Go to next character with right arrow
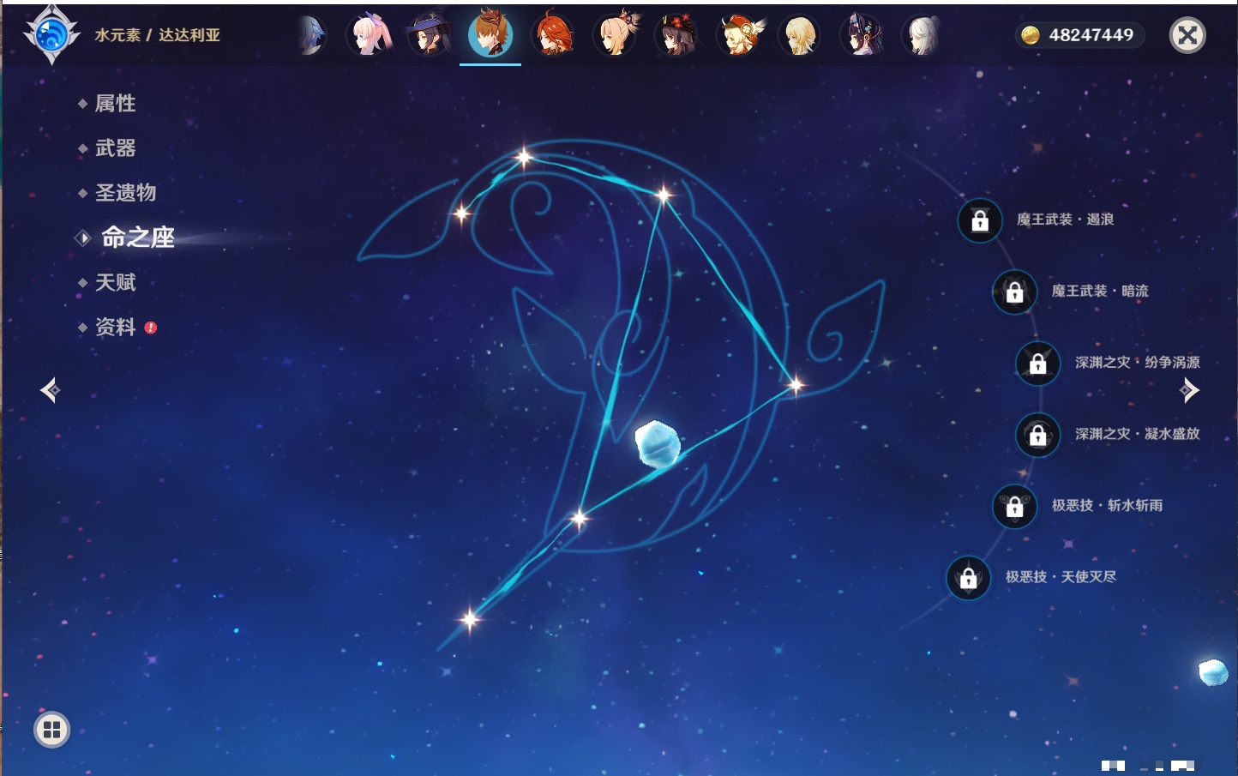1238x776 pixels. [x=1189, y=390]
